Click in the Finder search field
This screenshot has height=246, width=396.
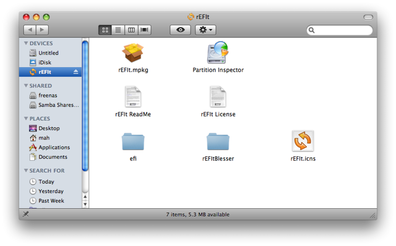[340, 30]
